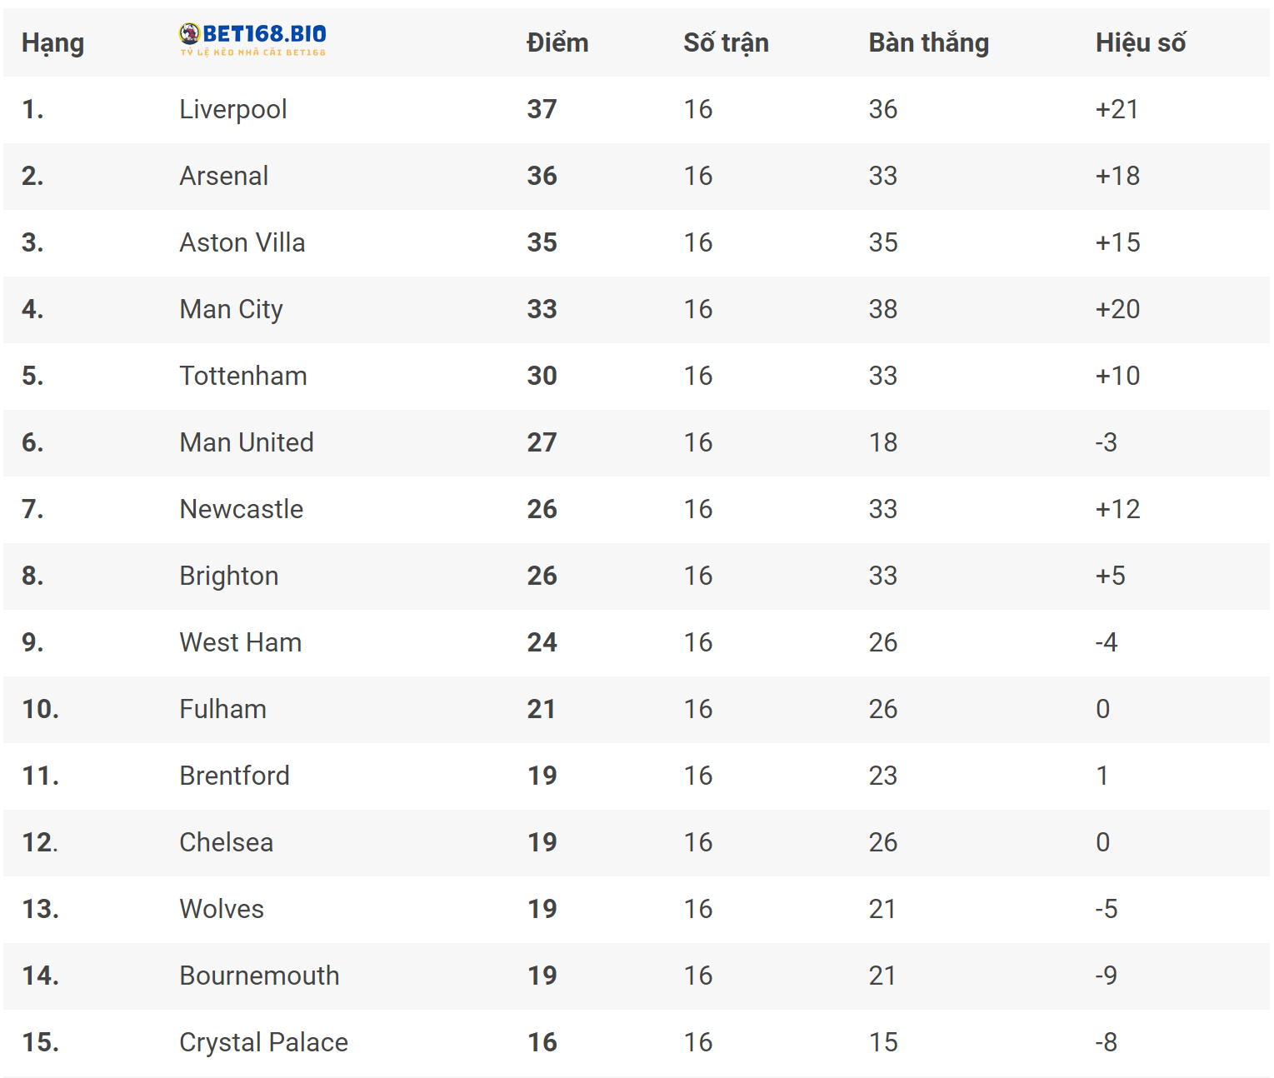1274x1078 pixels.
Task: Click the Man United team name
Action: 247,442
